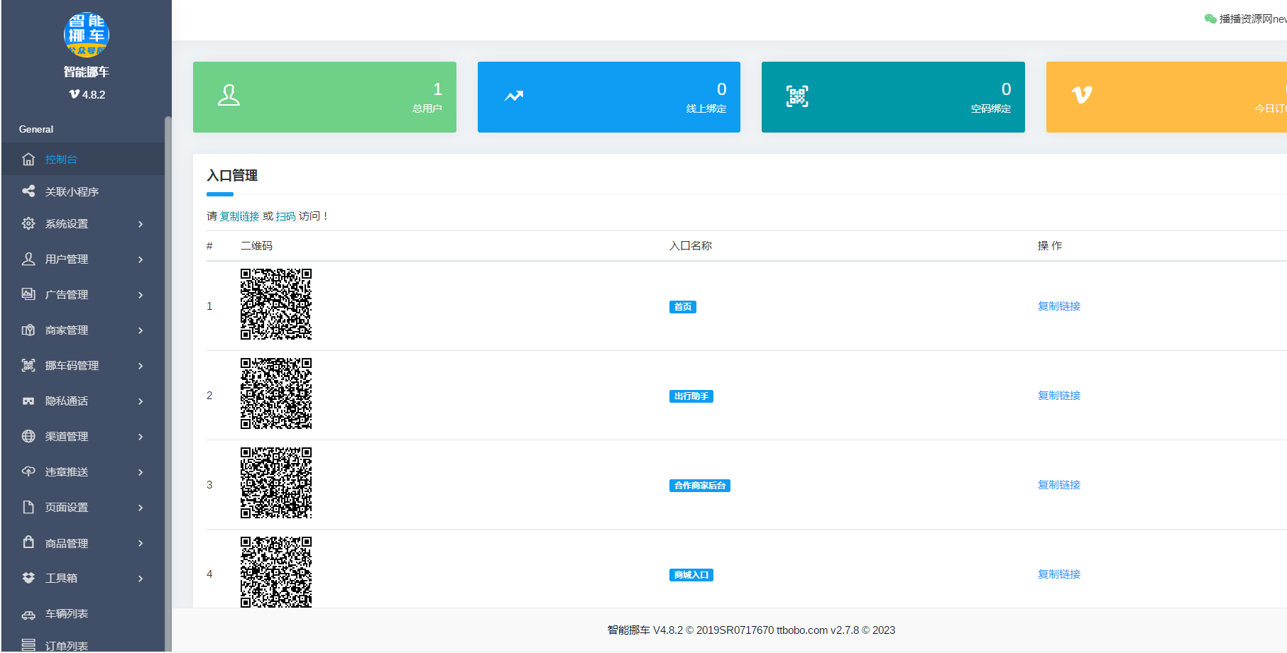
Task: Click the dropbox-style icon beside 工具箱
Action: [28, 578]
